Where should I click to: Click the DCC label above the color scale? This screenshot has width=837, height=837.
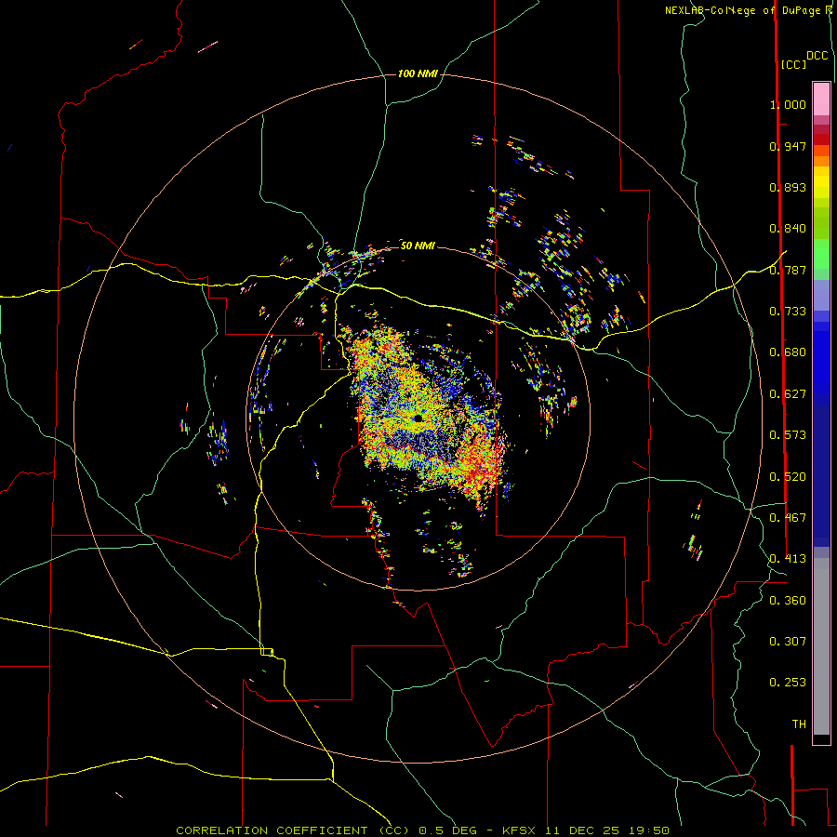click(x=817, y=56)
